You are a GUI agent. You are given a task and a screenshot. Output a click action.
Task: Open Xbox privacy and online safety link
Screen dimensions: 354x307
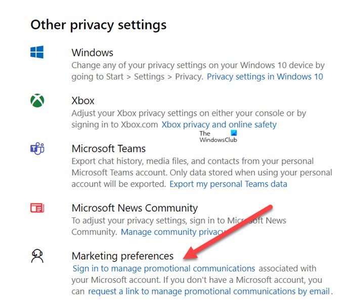point(219,124)
